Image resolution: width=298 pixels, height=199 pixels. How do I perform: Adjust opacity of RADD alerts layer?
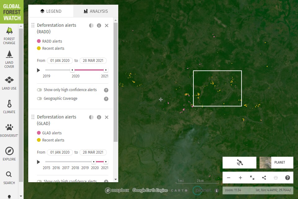pos(91,25)
